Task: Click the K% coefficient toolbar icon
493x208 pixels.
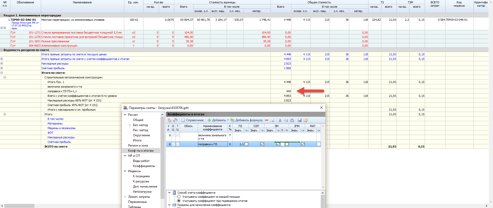Action: click(176, 120)
